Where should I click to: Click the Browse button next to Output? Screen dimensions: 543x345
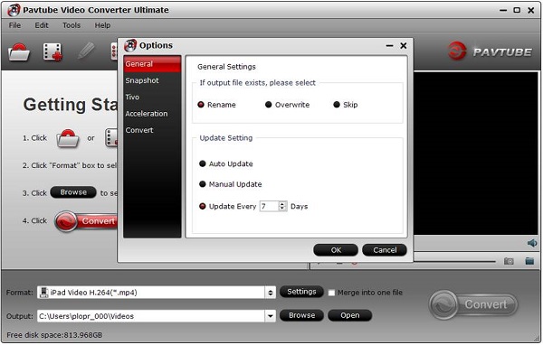[x=301, y=315]
